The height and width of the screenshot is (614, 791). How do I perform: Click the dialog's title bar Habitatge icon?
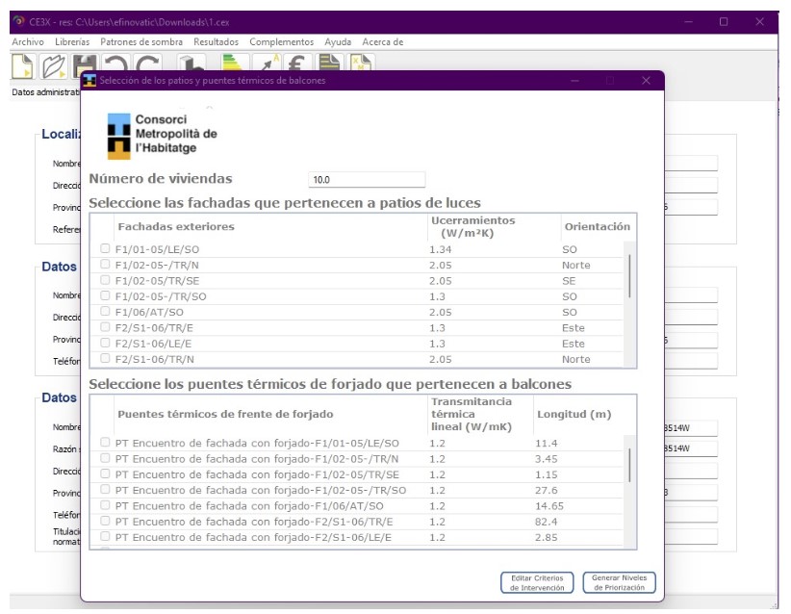click(89, 80)
